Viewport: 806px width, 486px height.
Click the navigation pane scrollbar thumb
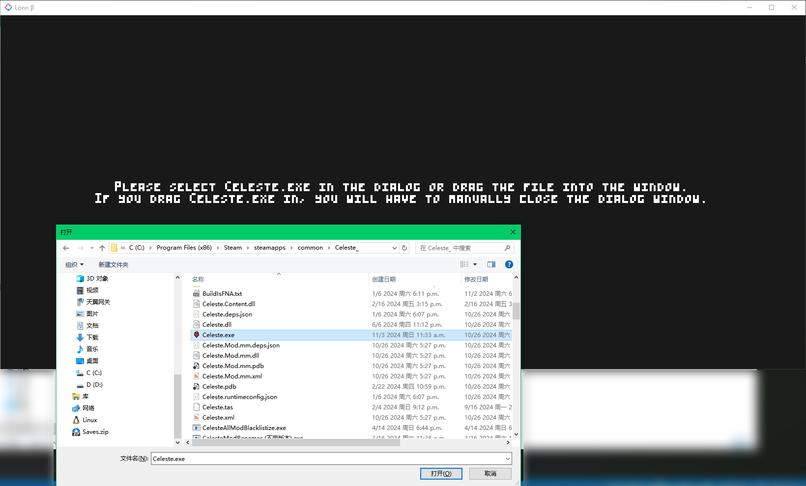pyautogui.click(x=177, y=405)
